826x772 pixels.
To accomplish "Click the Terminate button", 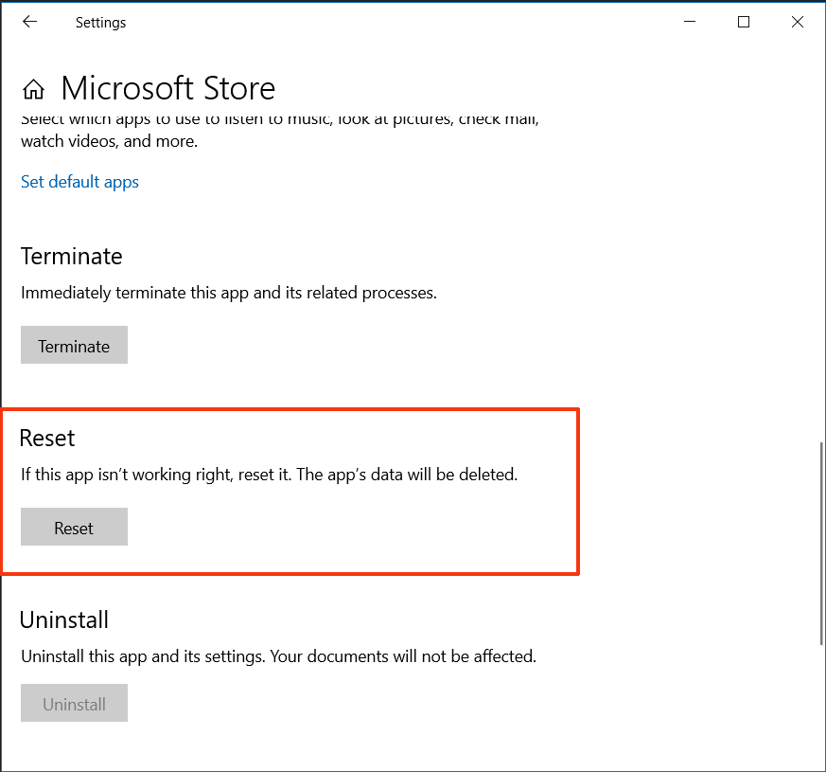I will [75, 345].
